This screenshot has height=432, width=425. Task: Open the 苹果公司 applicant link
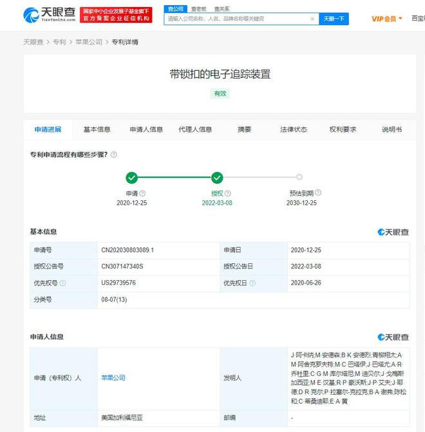click(x=113, y=378)
